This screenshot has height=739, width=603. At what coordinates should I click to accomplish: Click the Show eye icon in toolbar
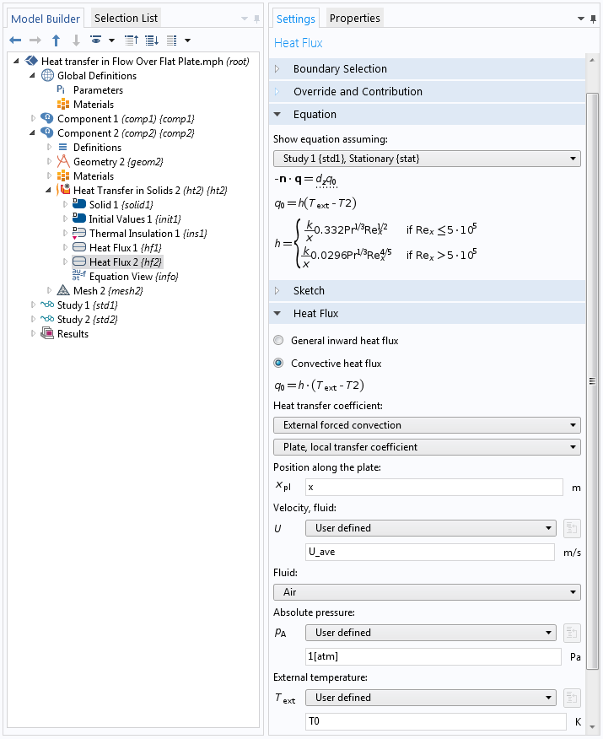pyautogui.click(x=95, y=40)
